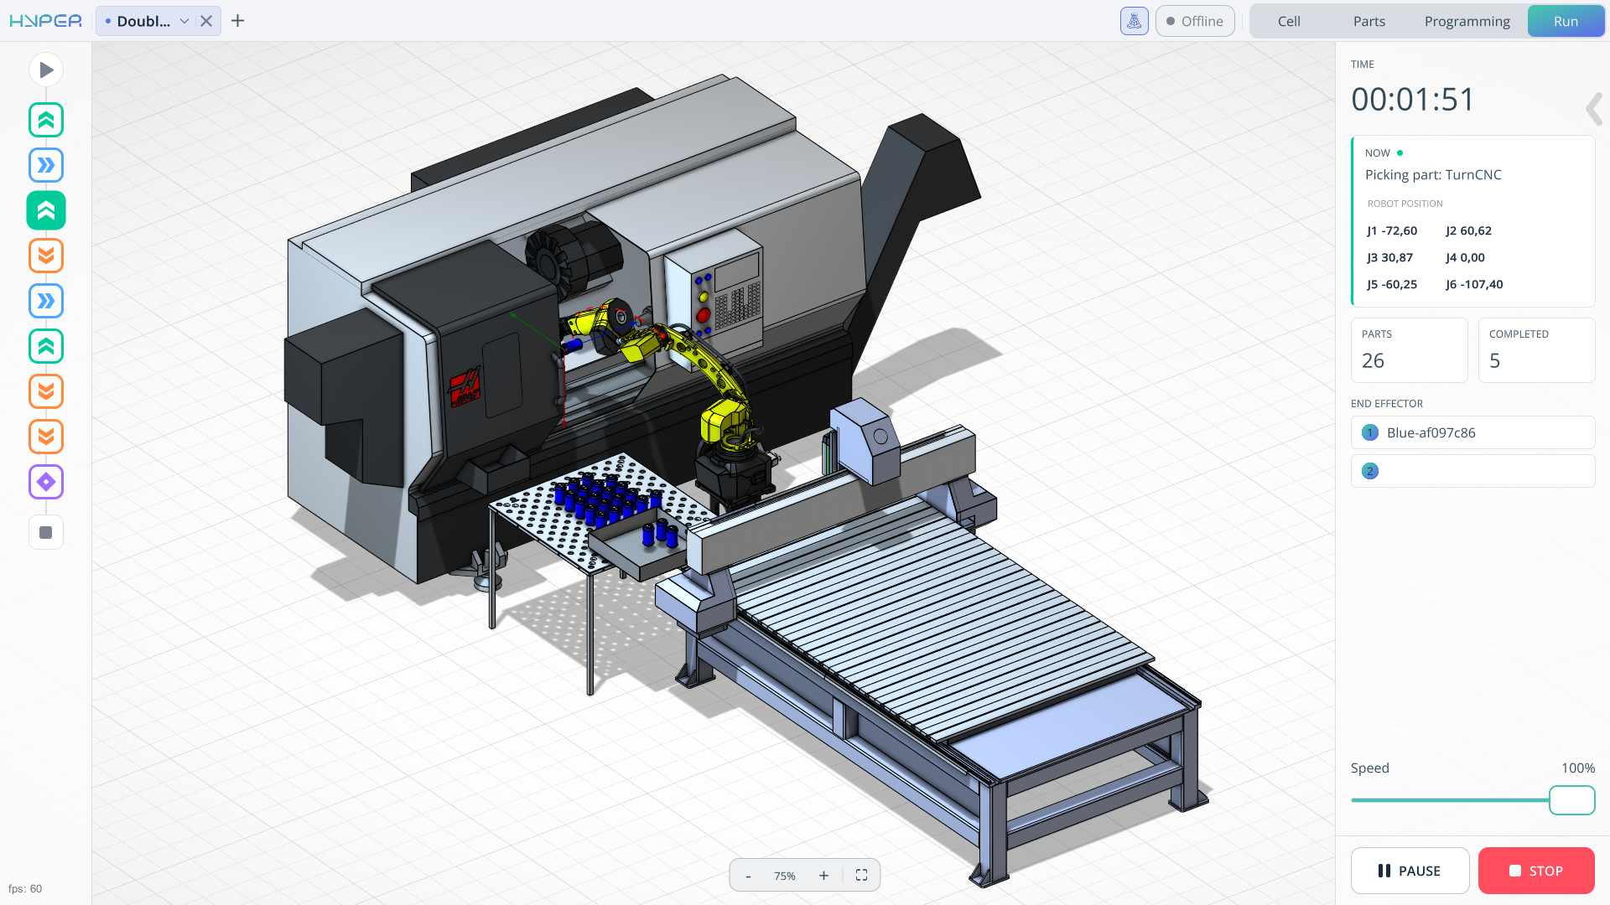Image resolution: width=1610 pixels, height=905 pixels.
Task: Zoom out with the minus button
Action: pos(748,876)
